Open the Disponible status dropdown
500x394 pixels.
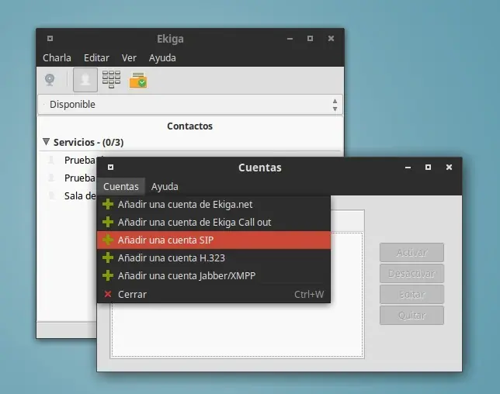(190, 105)
